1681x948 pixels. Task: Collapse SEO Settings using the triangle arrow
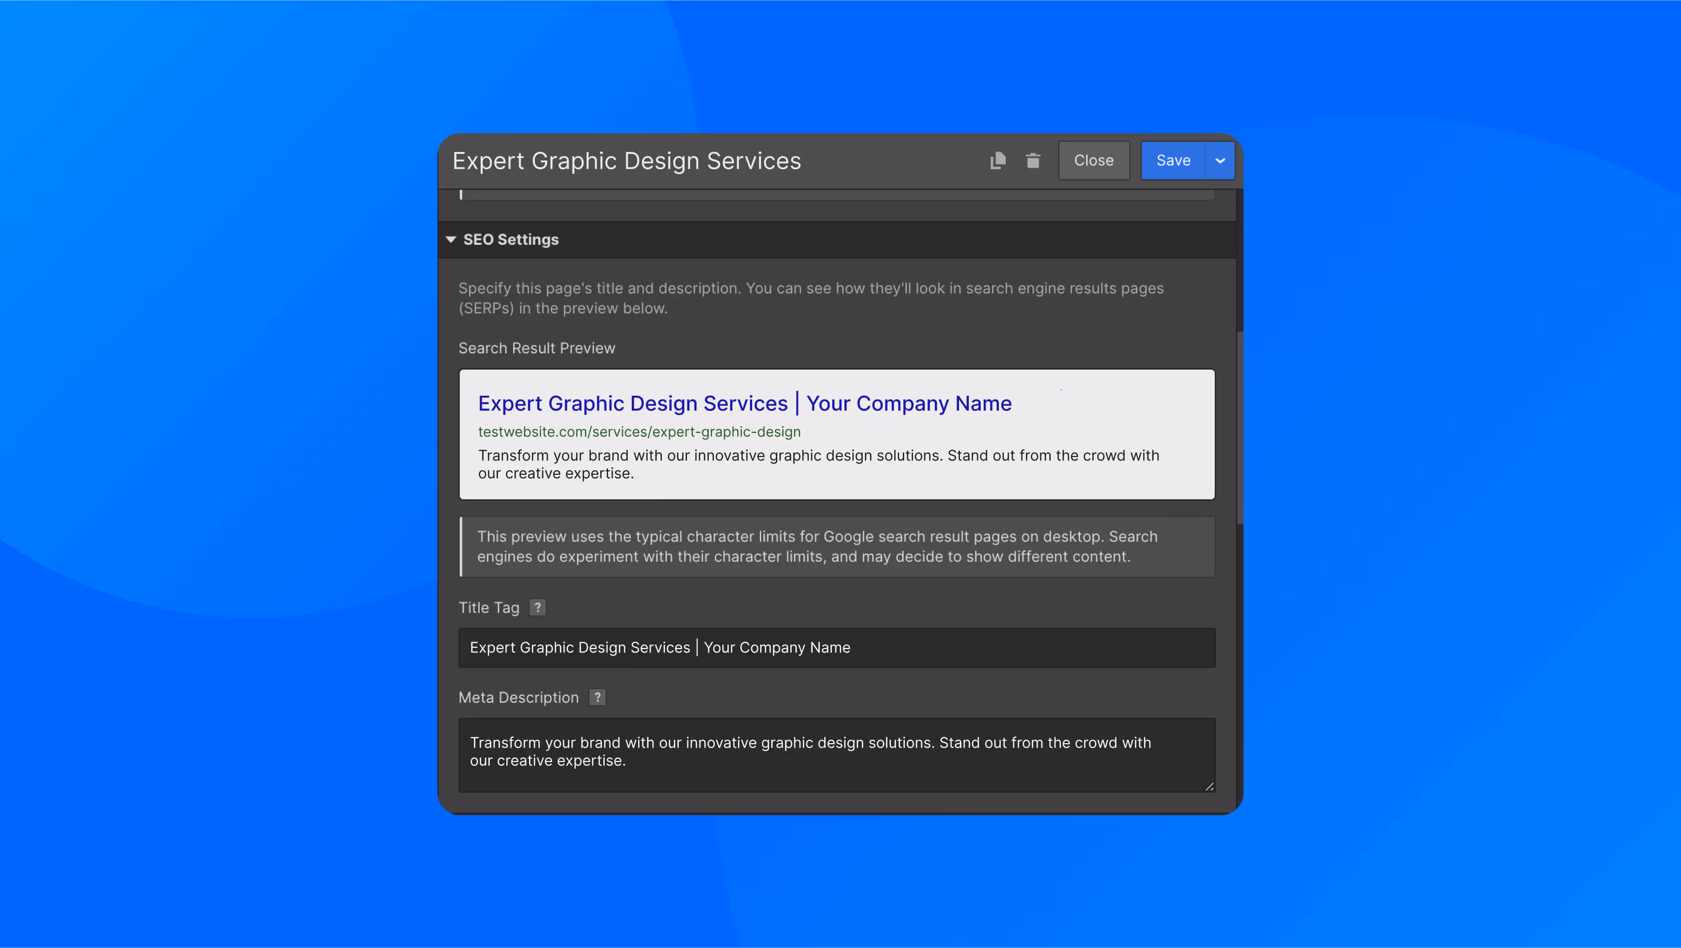[451, 239]
